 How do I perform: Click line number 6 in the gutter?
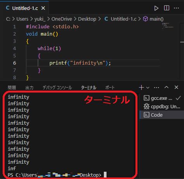[14, 63]
